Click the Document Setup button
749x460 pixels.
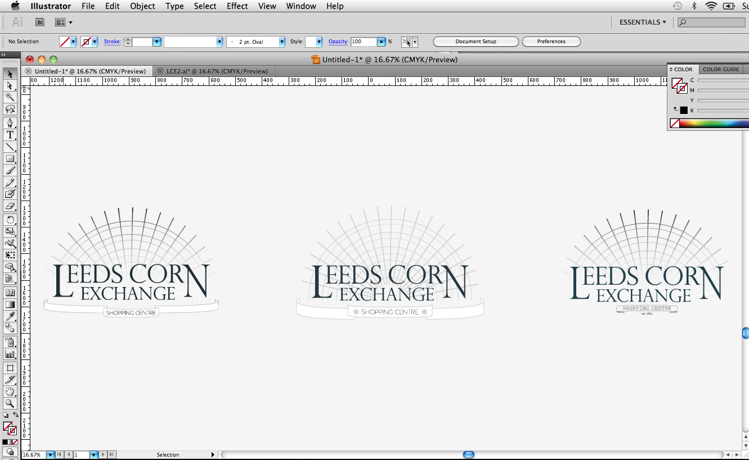pos(476,42)
